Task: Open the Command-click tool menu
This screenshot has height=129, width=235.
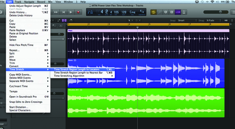Action: pos(138,20)
